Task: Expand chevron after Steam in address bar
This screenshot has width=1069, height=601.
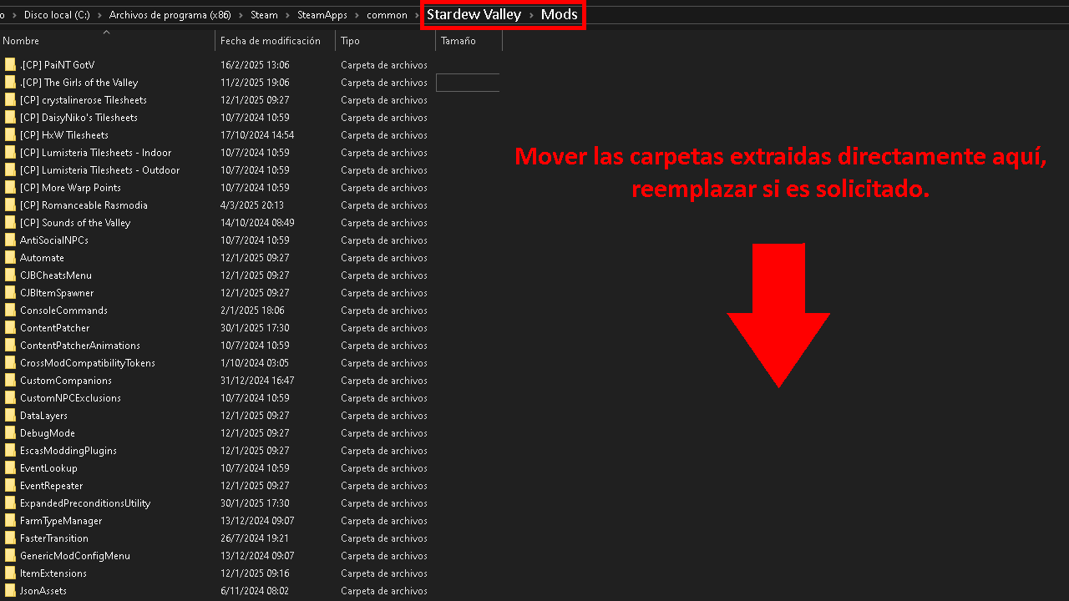Action: click(x=288, y=15)
